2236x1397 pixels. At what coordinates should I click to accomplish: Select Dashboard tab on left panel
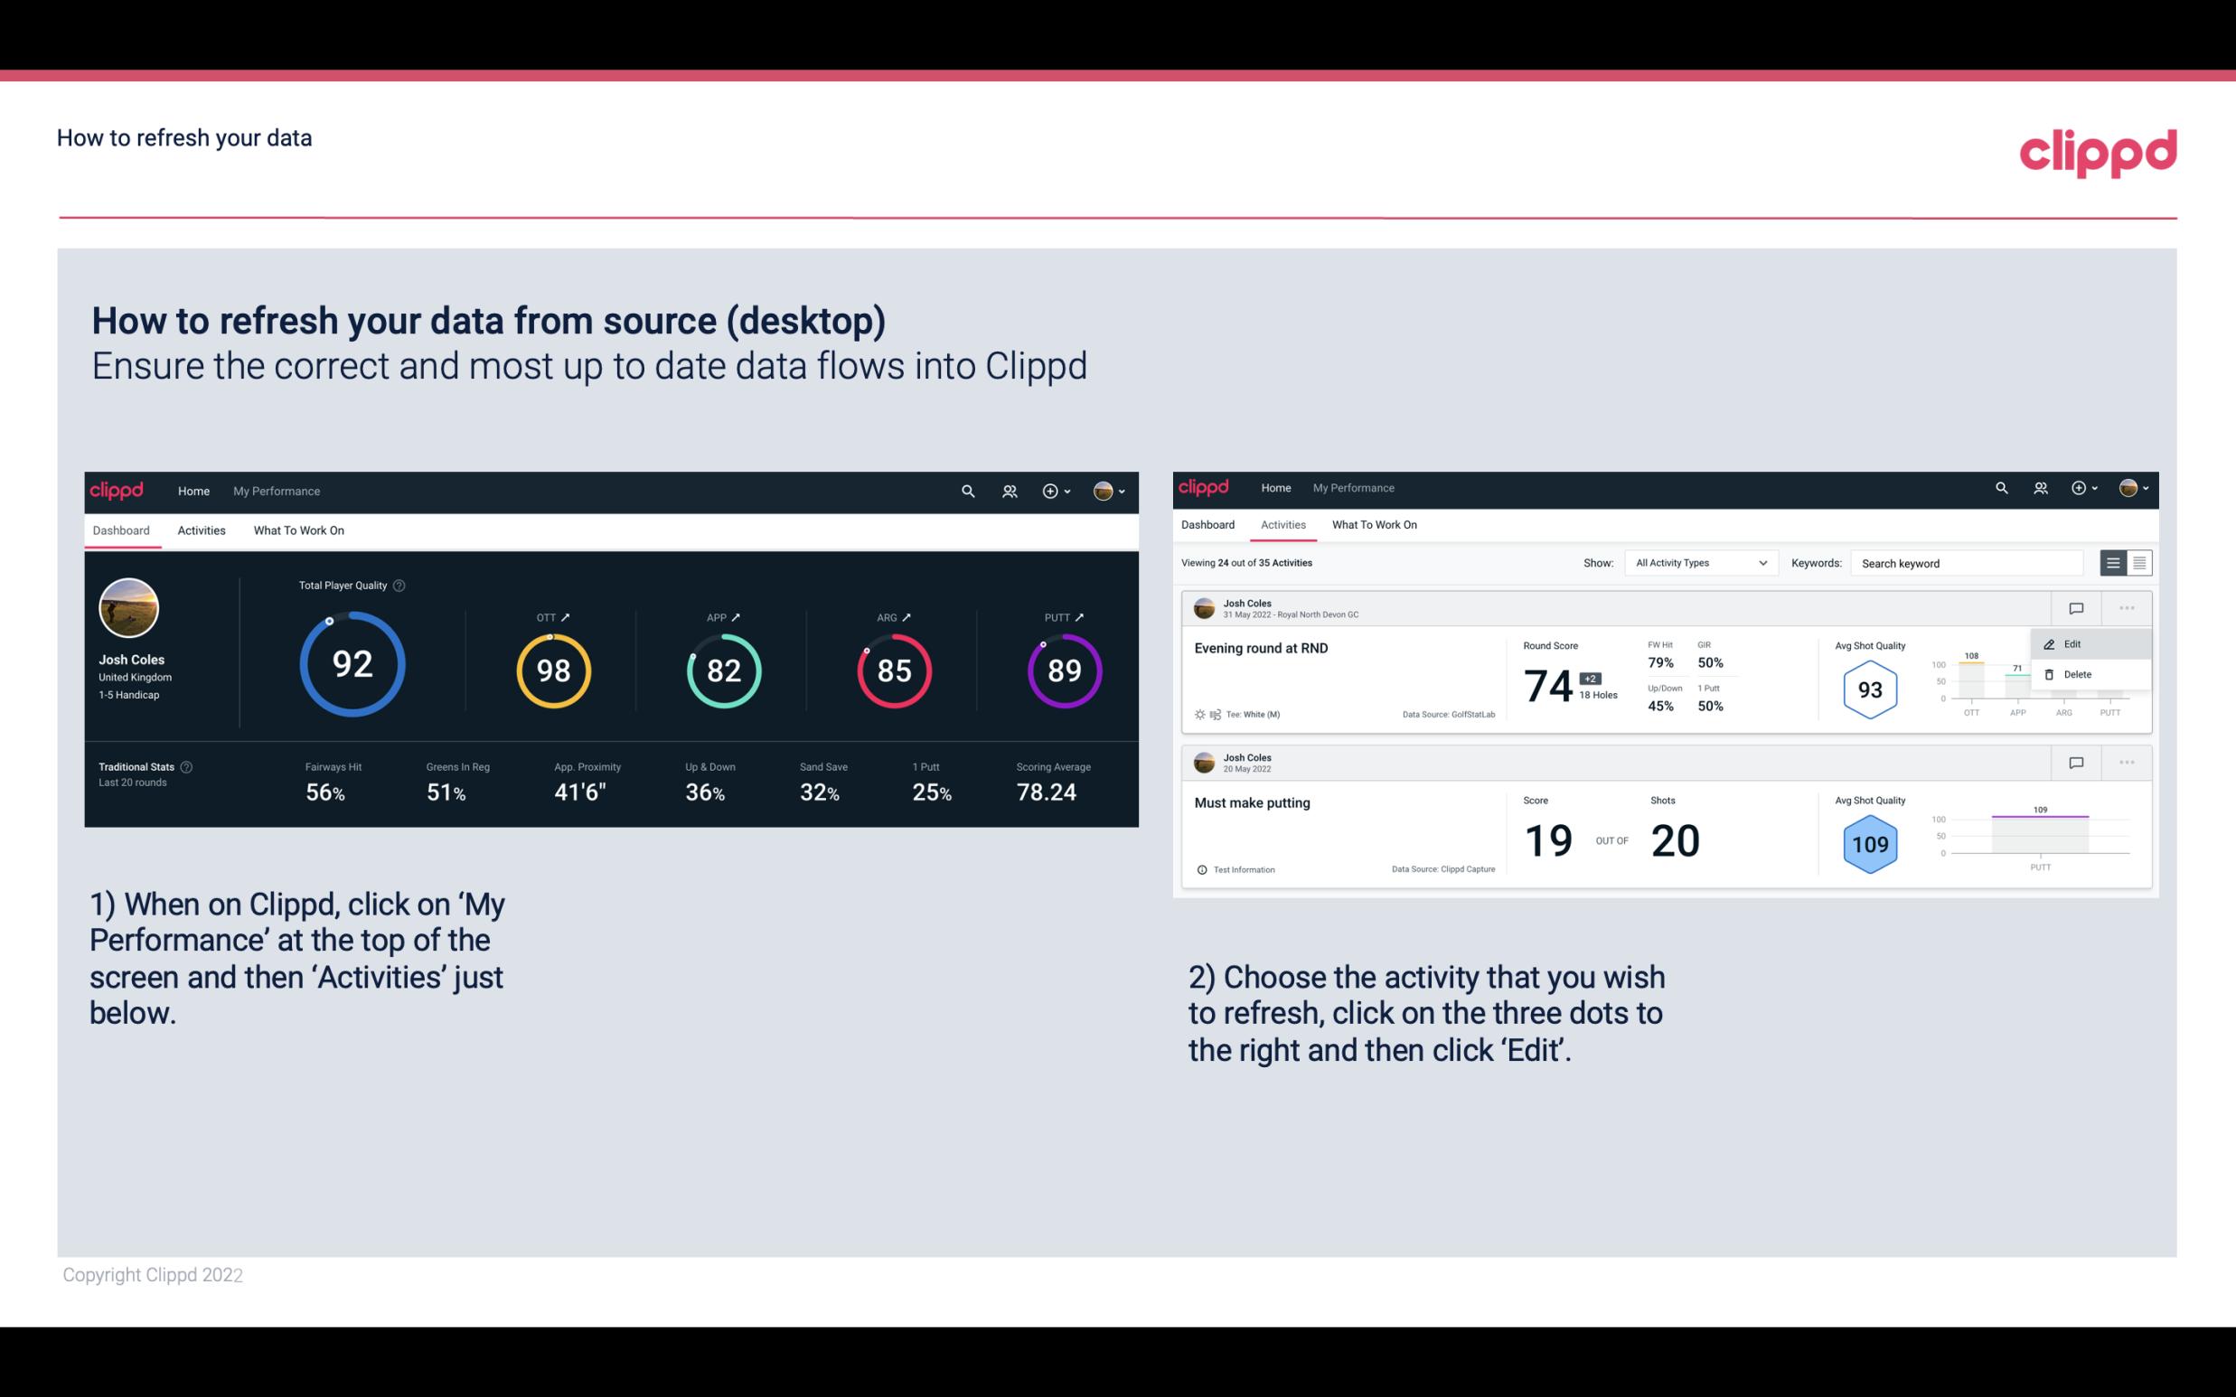tap(122, 528)
